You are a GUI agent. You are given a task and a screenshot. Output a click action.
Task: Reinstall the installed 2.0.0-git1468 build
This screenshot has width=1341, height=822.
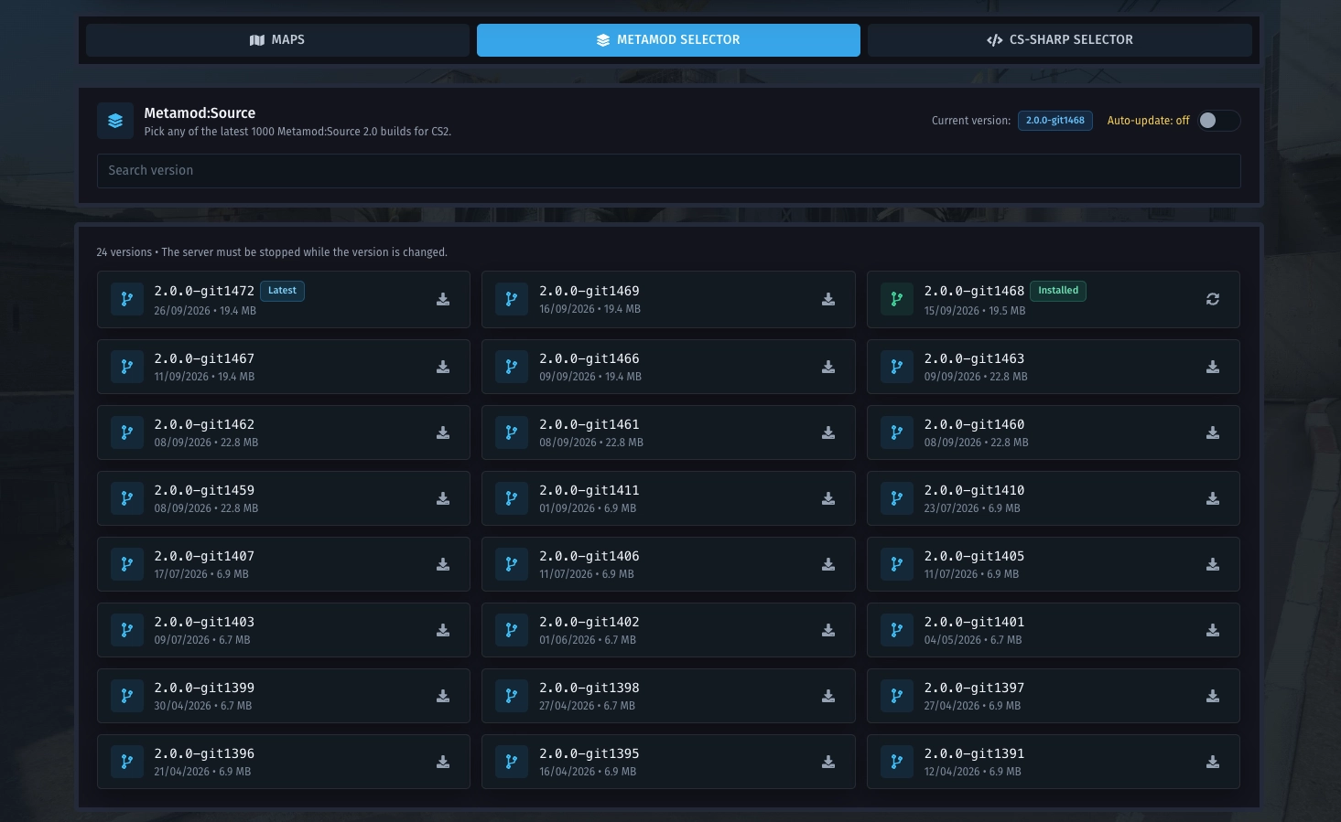[1213, 299]
